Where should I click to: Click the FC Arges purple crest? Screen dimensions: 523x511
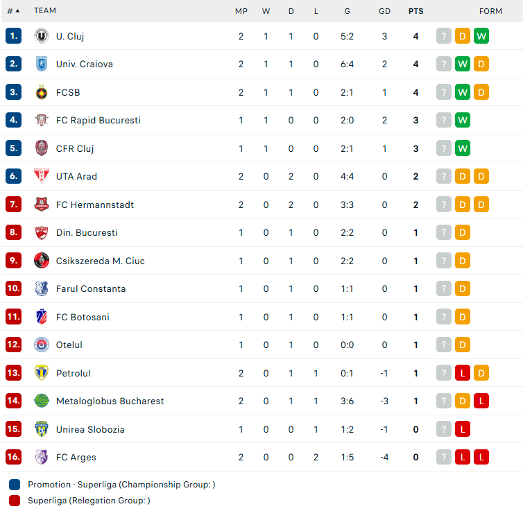coord(42,457)
